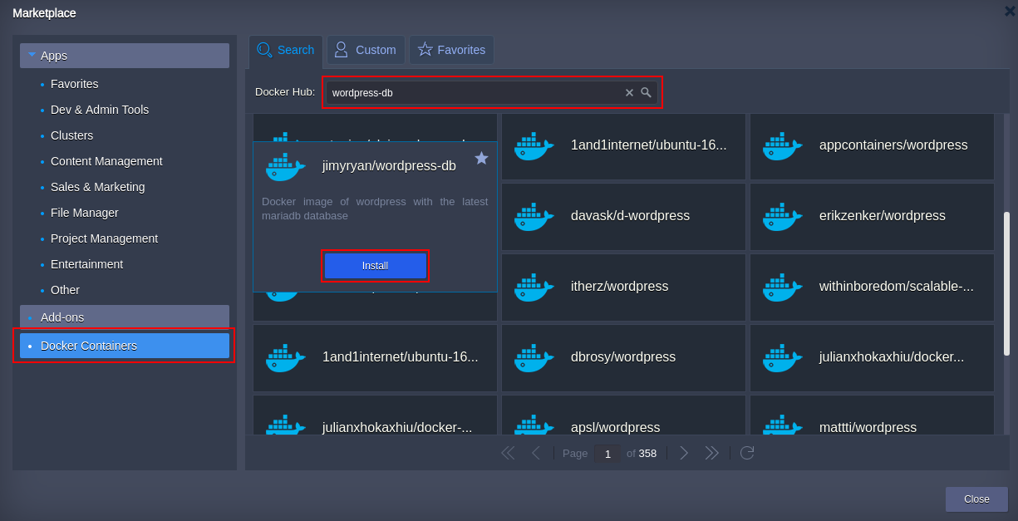Go to last page of results
The image size is (1018, 521).
pos(711,453)
